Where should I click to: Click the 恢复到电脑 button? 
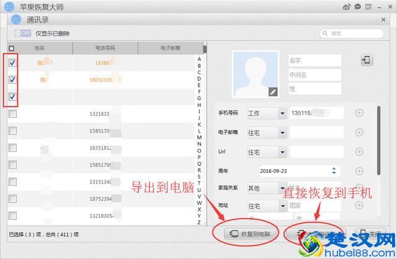tap(249, 234)
